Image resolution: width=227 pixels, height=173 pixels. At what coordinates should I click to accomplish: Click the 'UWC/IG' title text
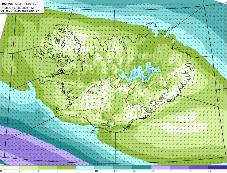point(7,4)
